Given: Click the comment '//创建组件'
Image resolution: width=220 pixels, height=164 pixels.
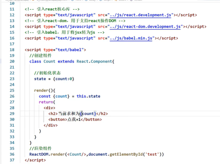Looking at the screenshot, I should click(40, 56).
